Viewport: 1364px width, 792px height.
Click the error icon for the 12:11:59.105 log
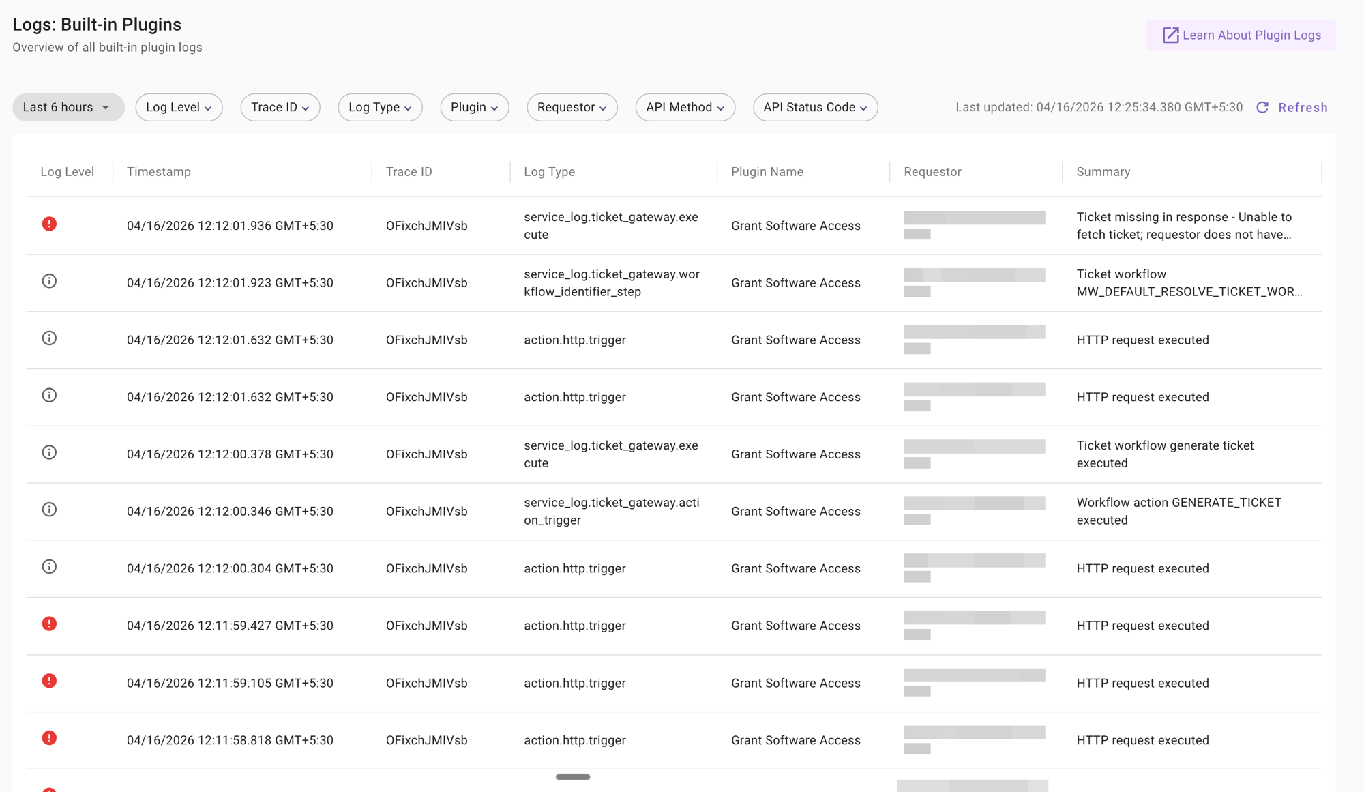49,681
